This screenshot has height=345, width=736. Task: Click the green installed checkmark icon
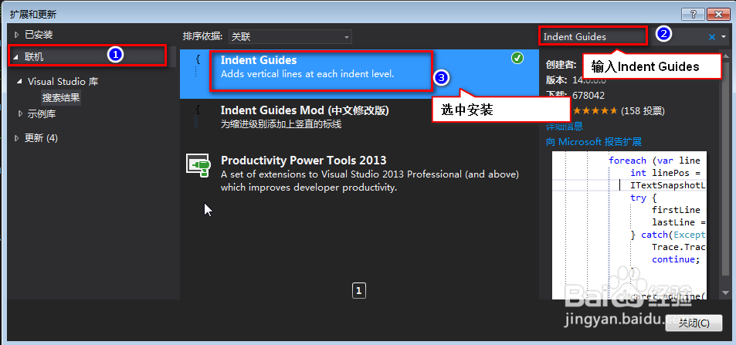(517, 58)
